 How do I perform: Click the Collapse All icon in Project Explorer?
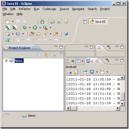point(39,55)
